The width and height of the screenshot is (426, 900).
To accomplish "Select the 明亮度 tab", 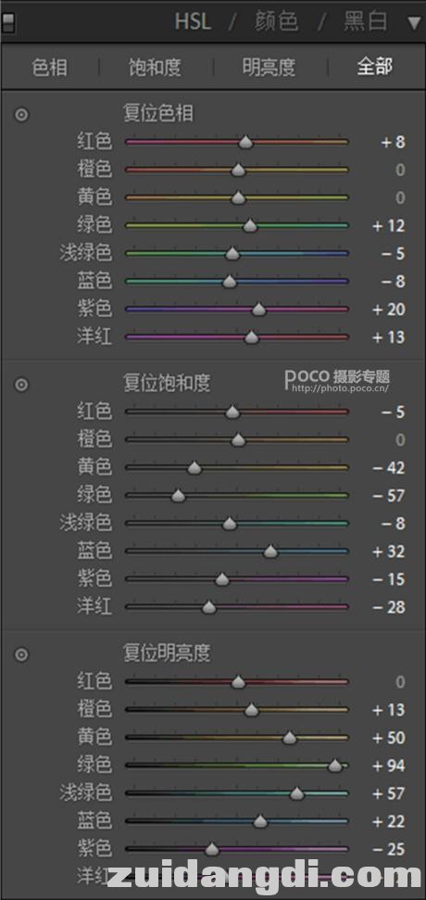I will pos(269,67).
